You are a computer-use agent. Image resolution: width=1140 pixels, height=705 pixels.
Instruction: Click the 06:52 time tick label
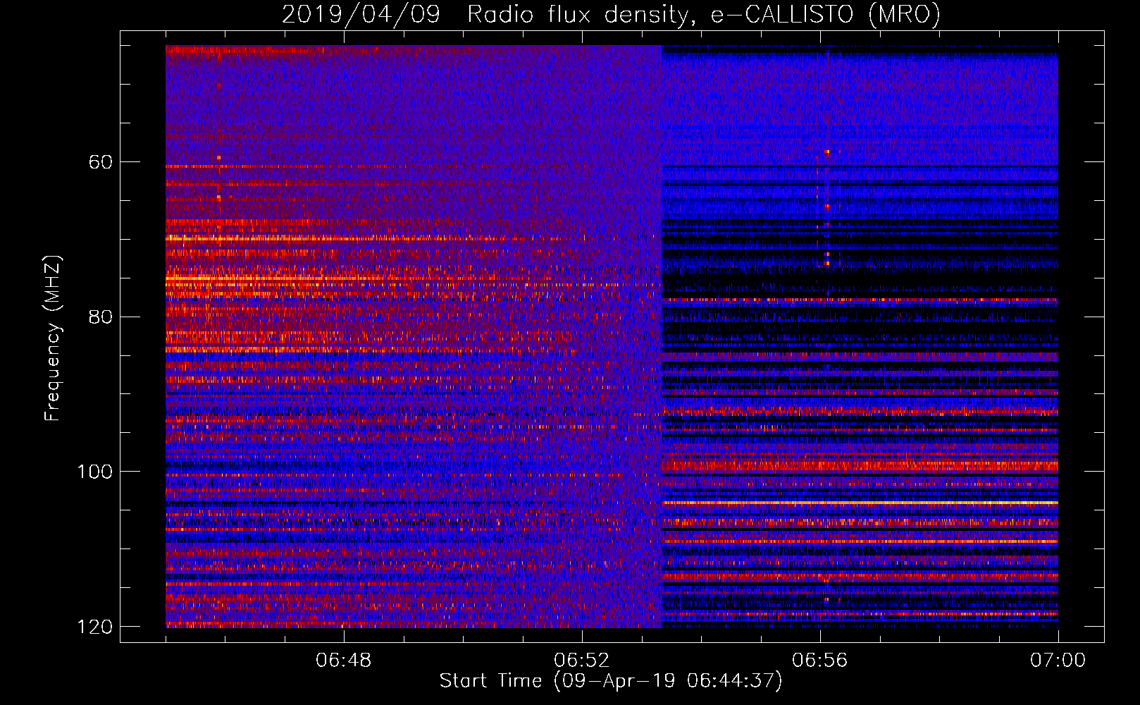(582, 661)
